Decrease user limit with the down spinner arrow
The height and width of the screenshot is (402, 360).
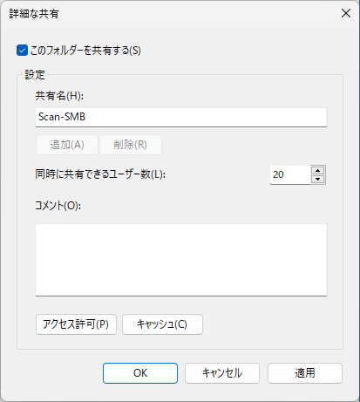pos(318,179)
